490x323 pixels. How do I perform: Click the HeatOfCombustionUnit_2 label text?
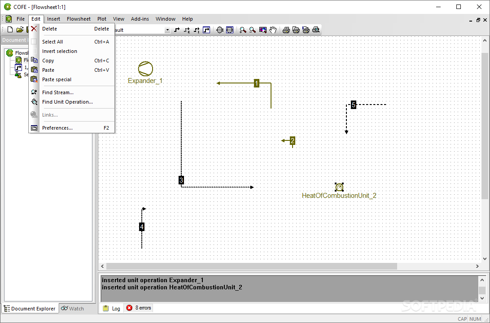click(x=339, y=196)
